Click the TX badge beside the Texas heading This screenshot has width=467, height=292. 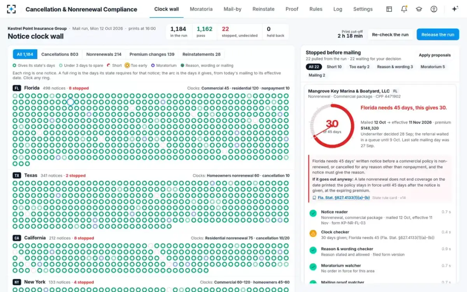[17, 175]
